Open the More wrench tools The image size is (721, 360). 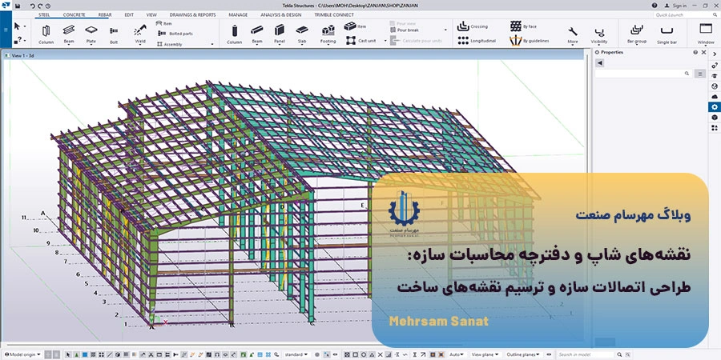coord(573,35)
